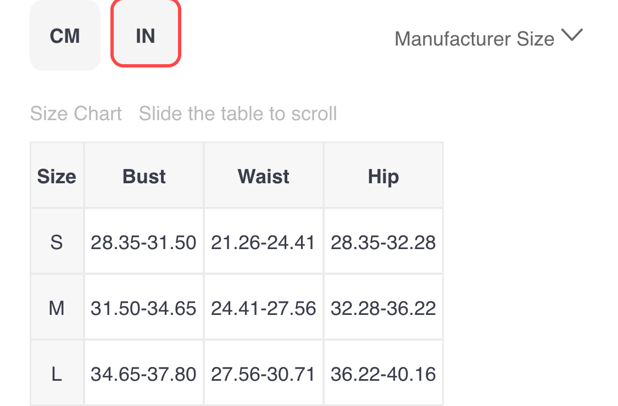Viewport: 618px width, 406px height.
Task: Select the S size row label
Action: point(57,242)
